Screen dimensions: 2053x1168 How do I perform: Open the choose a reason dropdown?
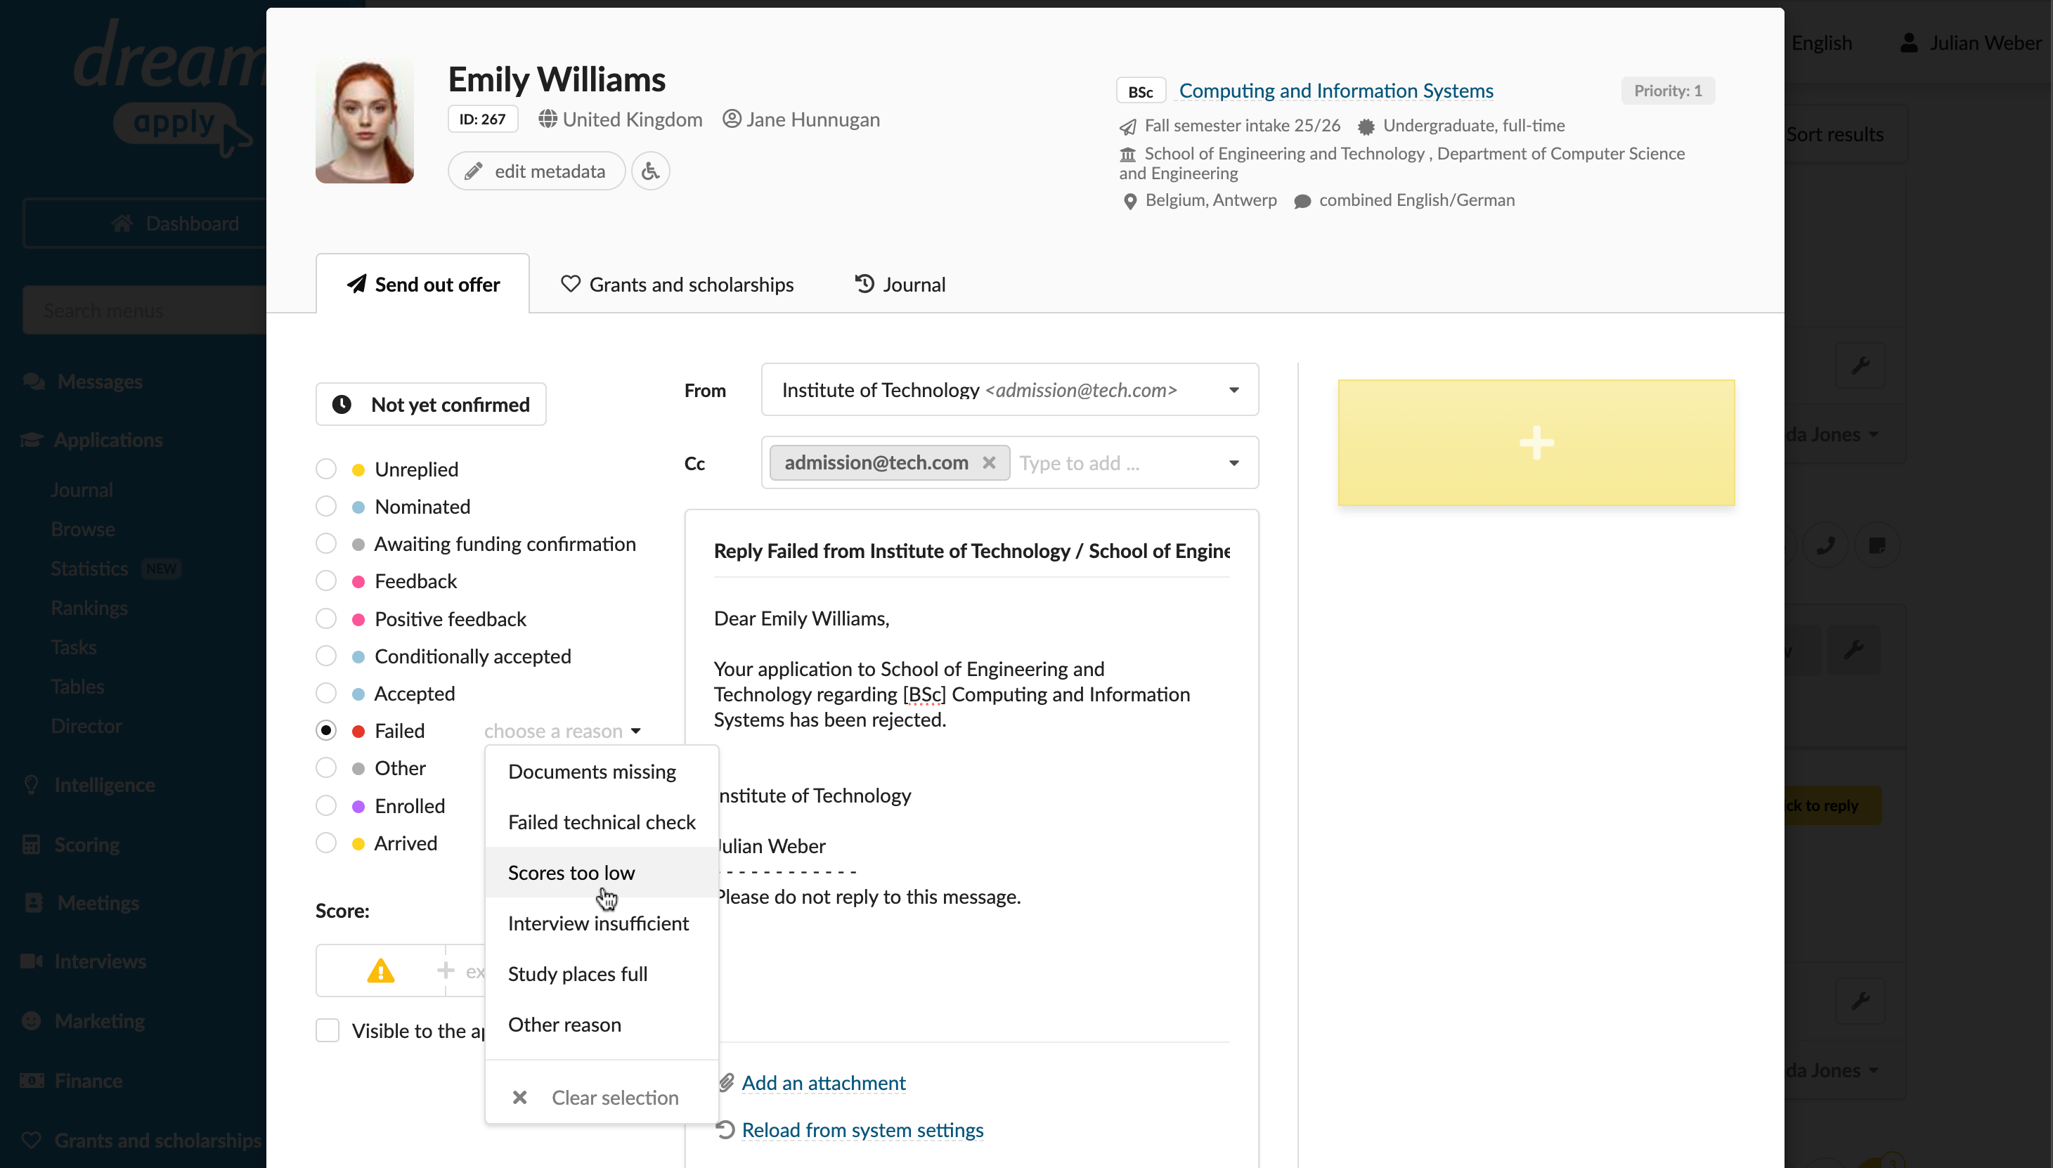pos(562,731)
